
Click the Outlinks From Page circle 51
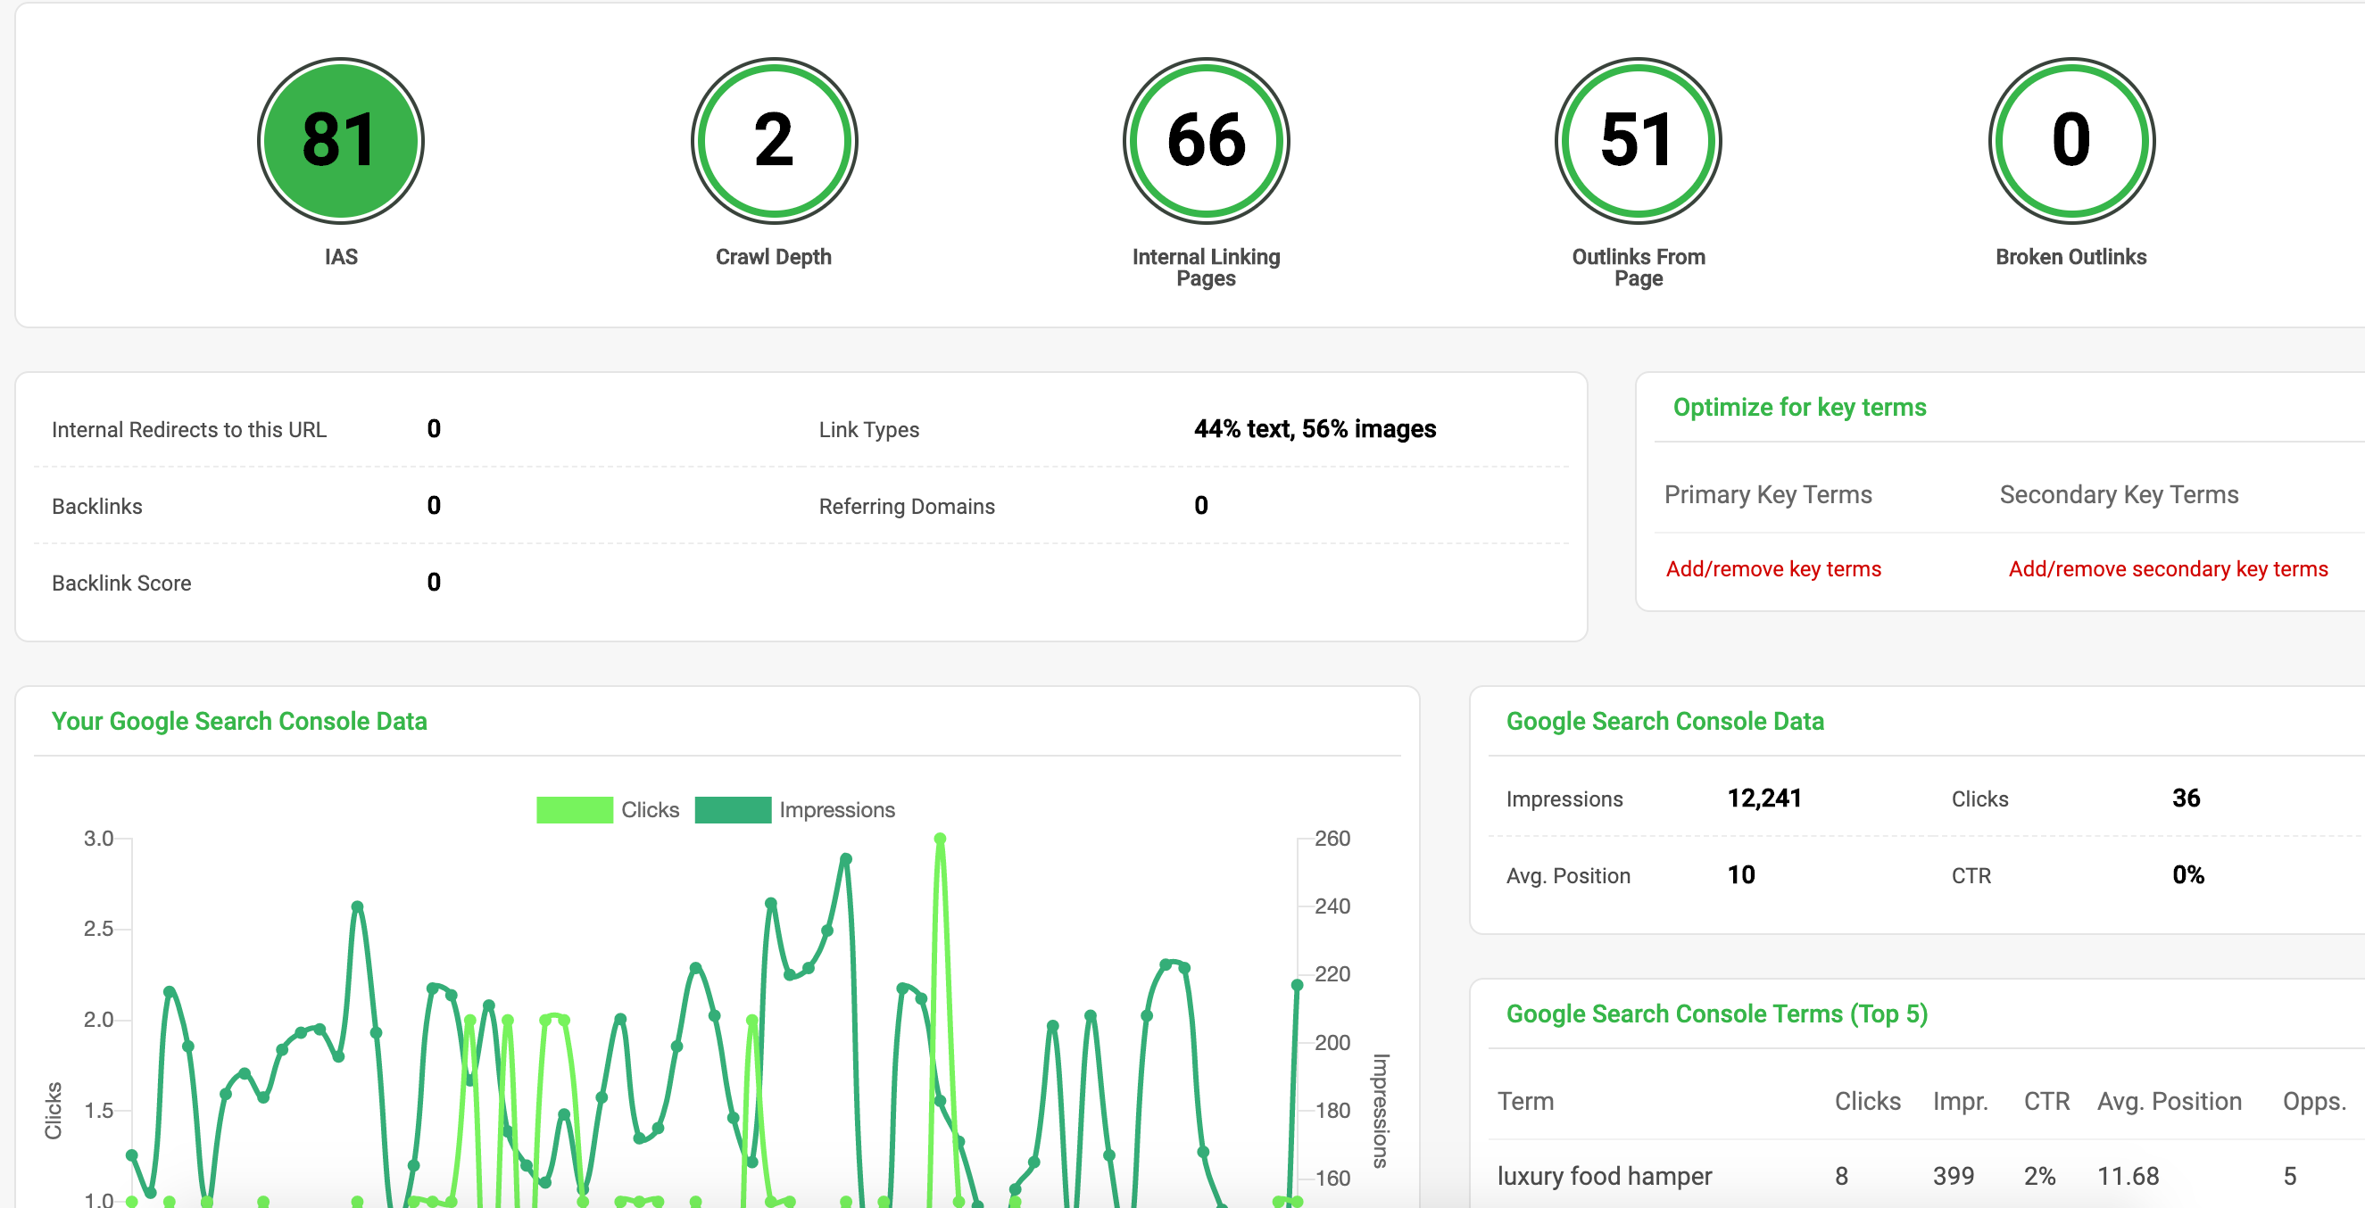[x=1638, y=140]
